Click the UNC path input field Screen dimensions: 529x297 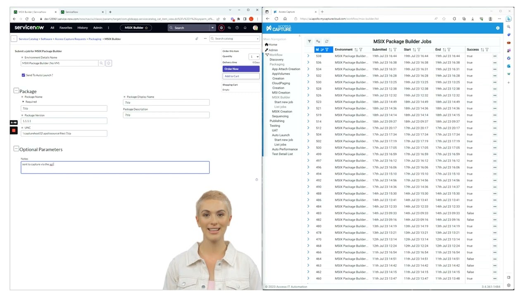(x=64, y=133)
